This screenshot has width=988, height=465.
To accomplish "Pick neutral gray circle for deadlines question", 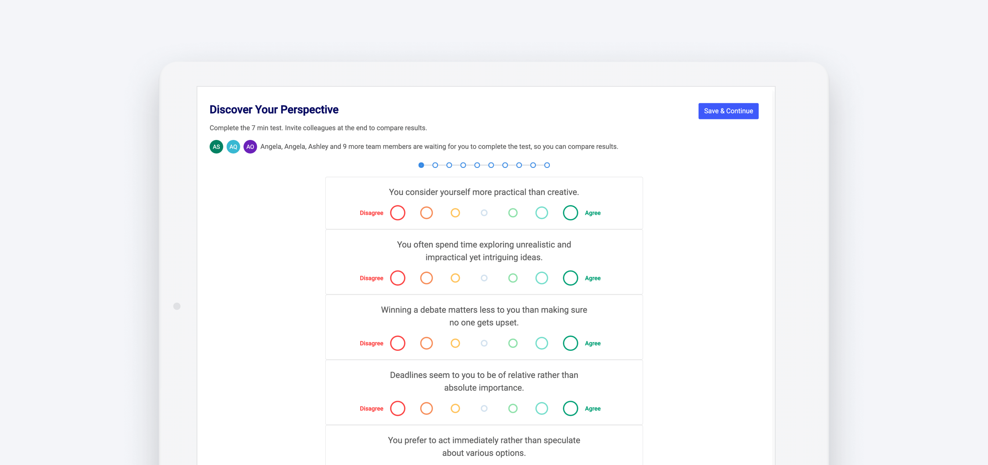I will 484,408.
